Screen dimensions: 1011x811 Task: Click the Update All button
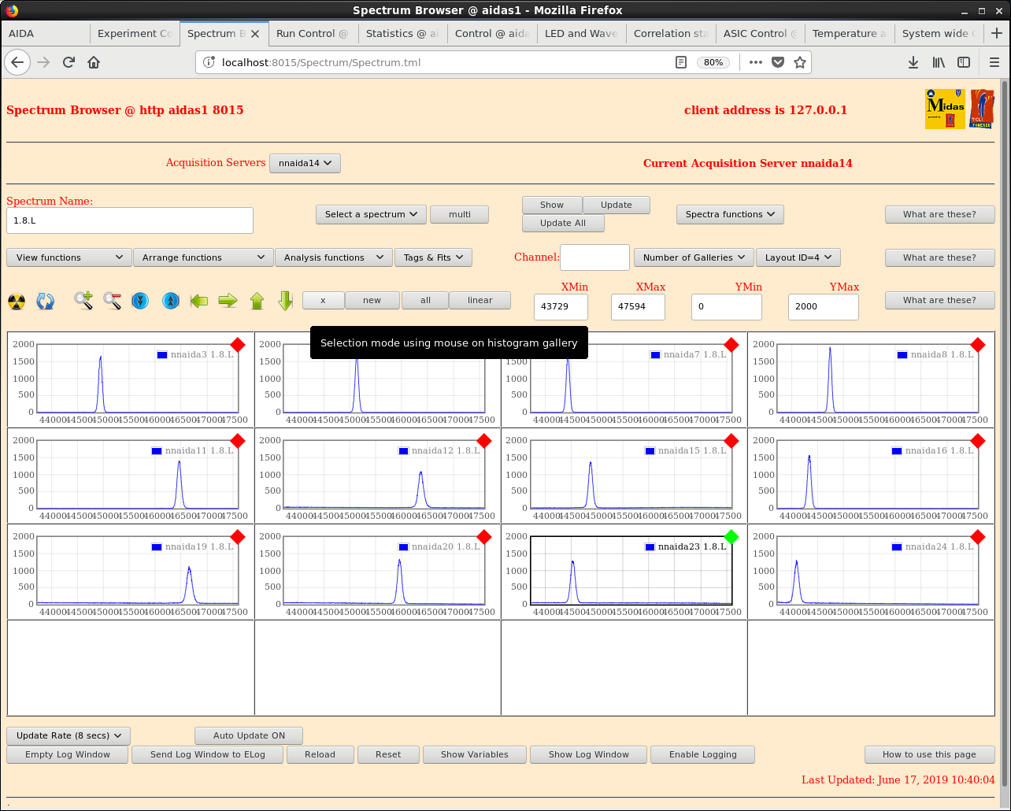tap(563, 223)
